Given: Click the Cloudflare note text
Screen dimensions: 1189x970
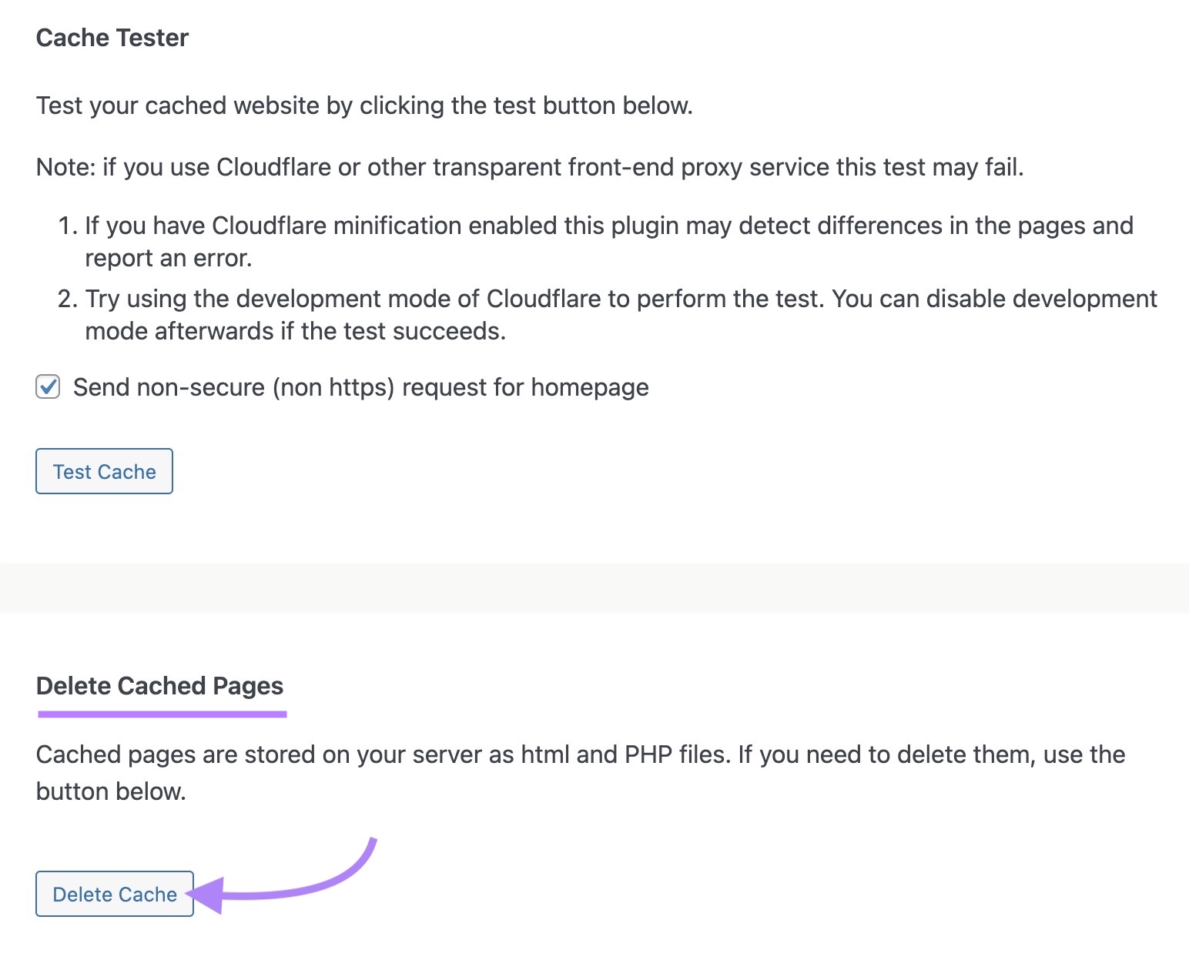Looking at the screenshot, I should click(530, 166).
